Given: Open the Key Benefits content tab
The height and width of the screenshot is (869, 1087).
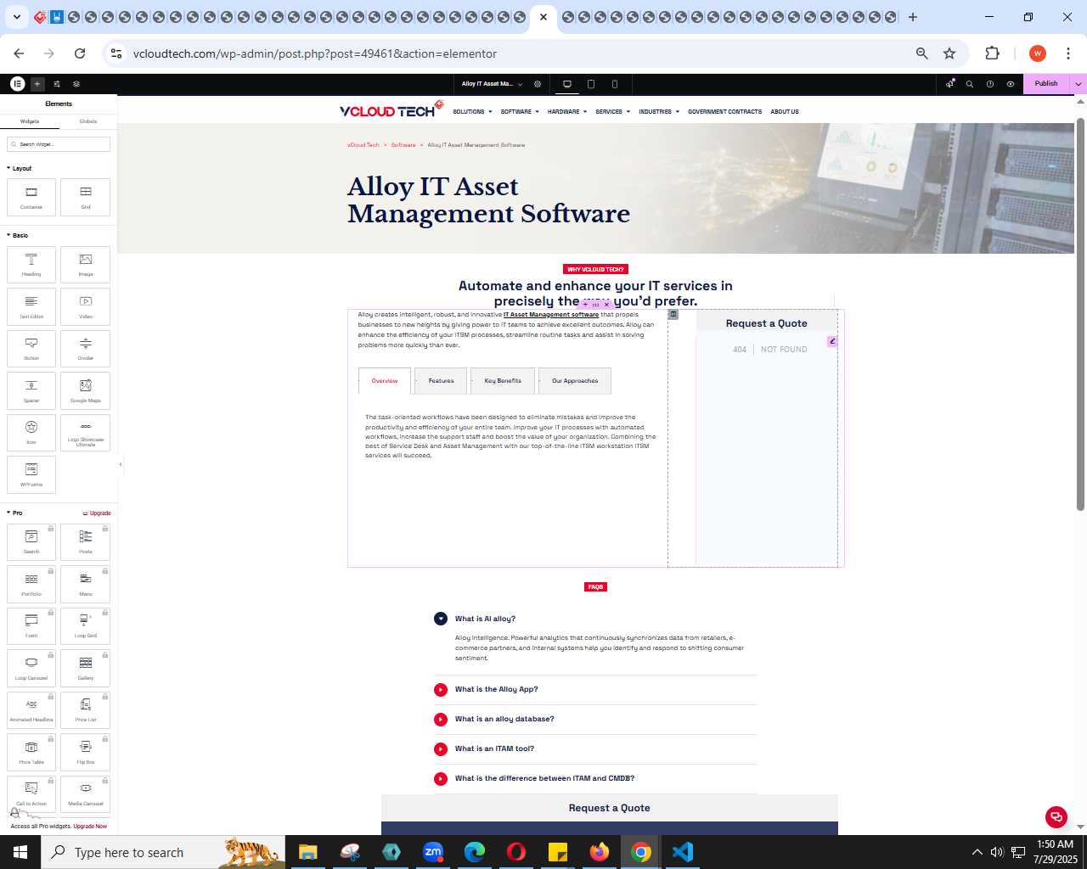Looking at the screenshot, I should click(x=503, y=381).
